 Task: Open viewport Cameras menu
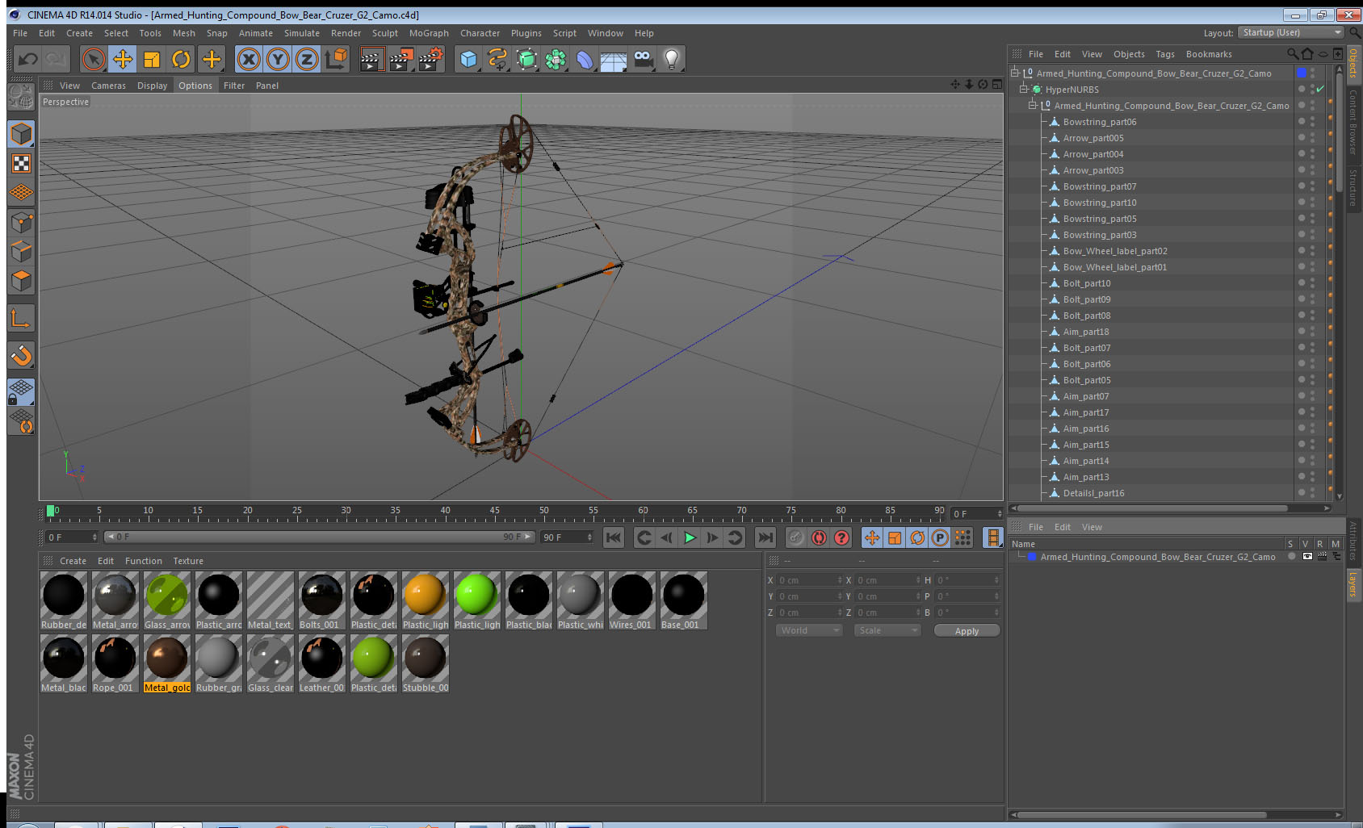tap(108, 86)
